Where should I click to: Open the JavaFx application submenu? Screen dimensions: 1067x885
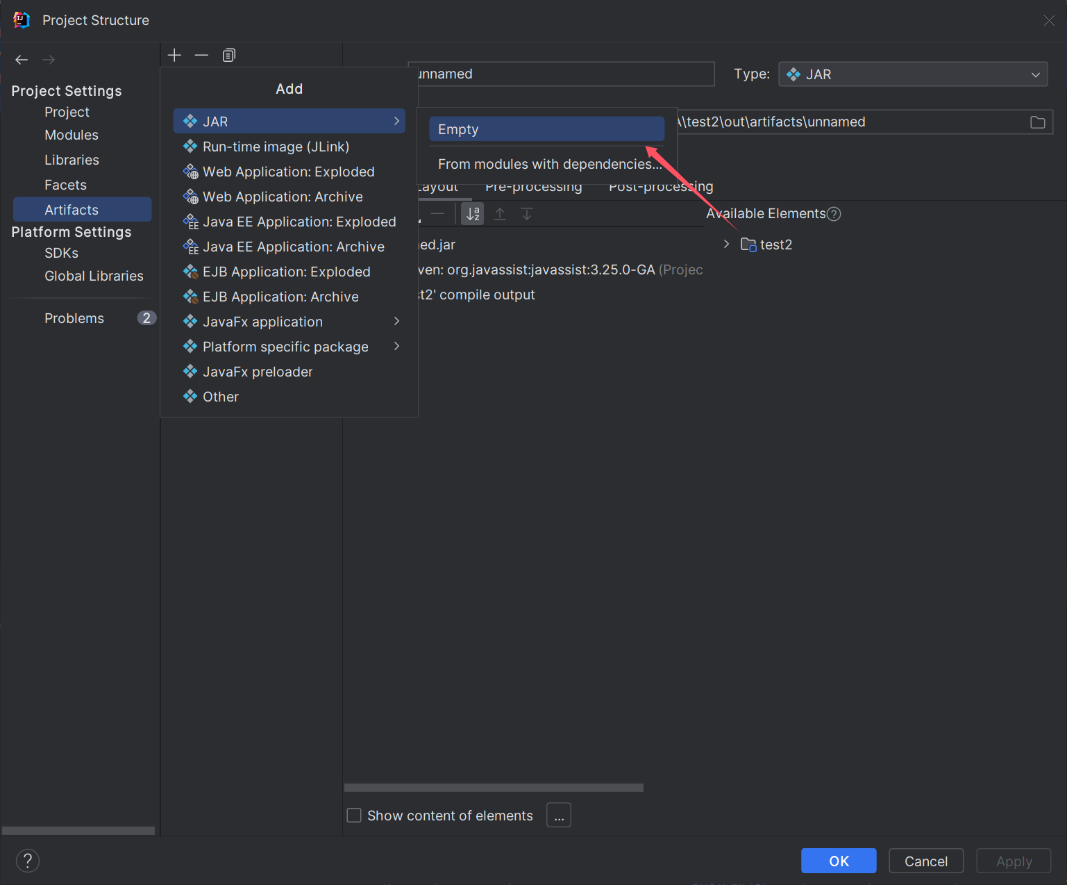[289, 322]
